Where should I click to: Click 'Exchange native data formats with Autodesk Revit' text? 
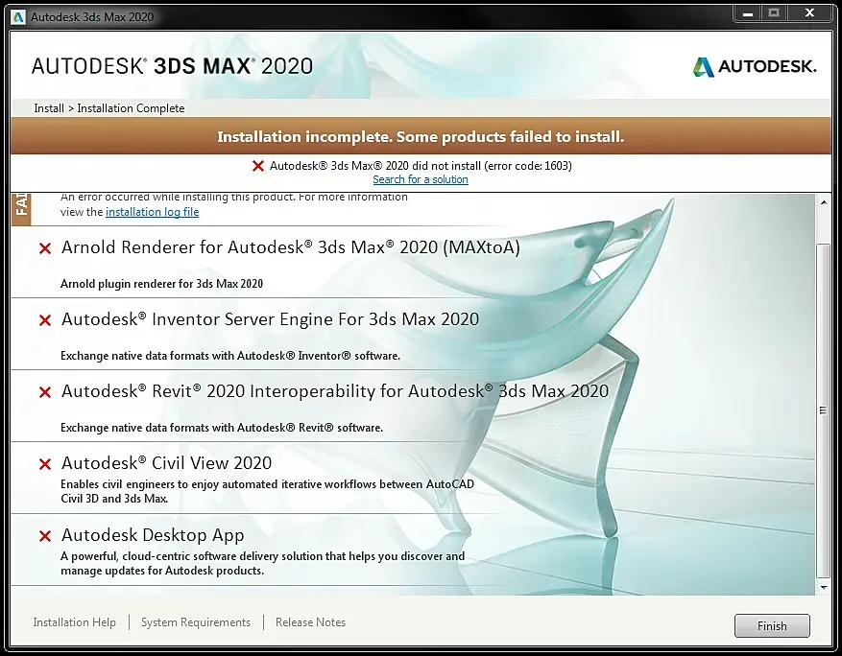tap(222, 428)
